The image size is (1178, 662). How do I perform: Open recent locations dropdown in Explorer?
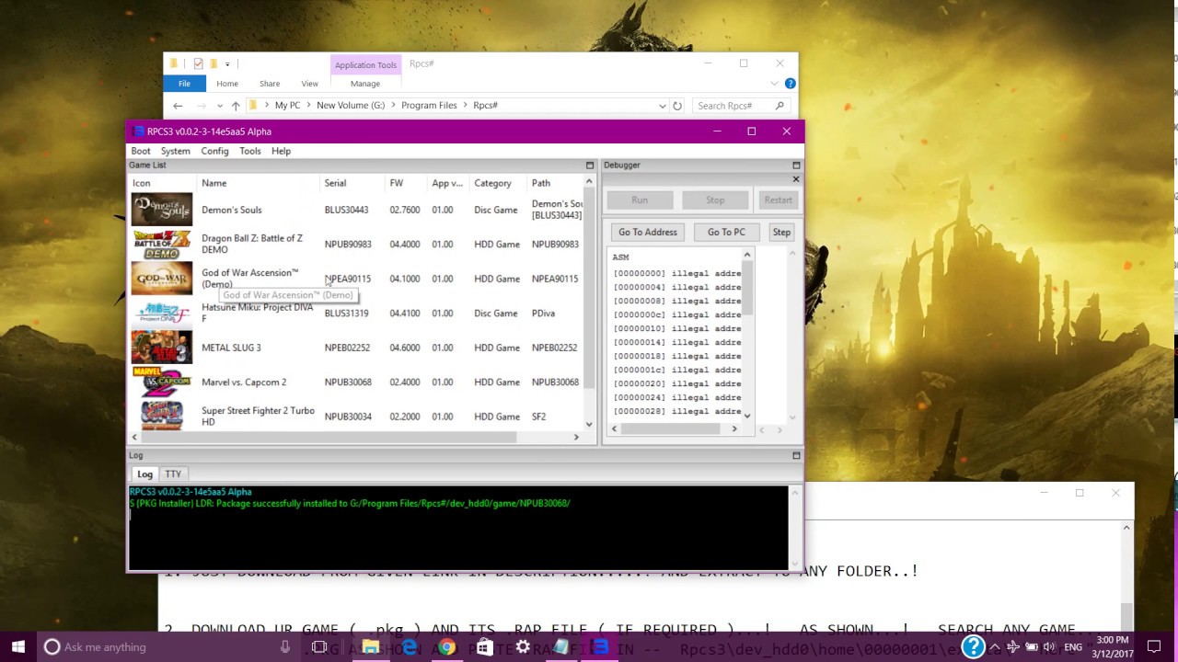pyautogui.click(x=219, y=106)
